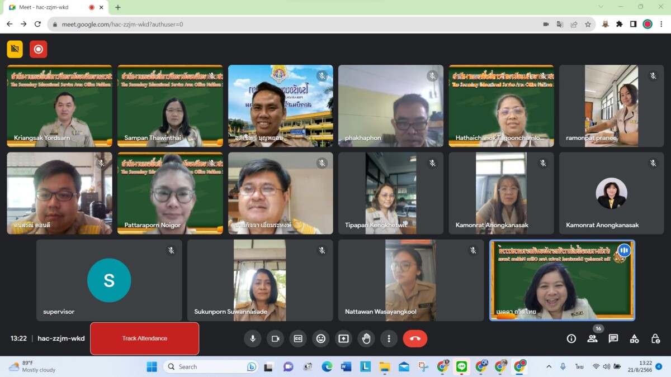This screenshot has height=377, width=671.
Task: Open Microsoft Edge from the taskbar
Action: 327,367
